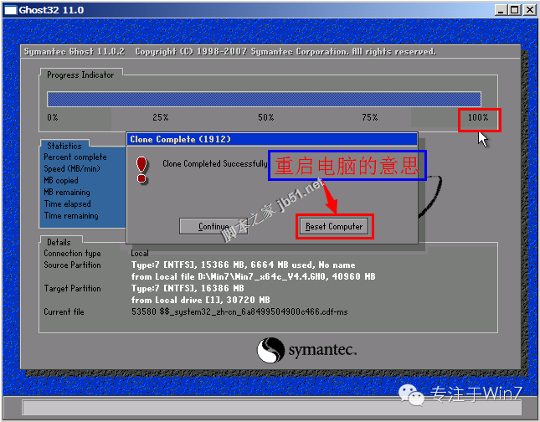Click the Symantec Ghost 11.0.2 copyright banner

pos(229,52)
